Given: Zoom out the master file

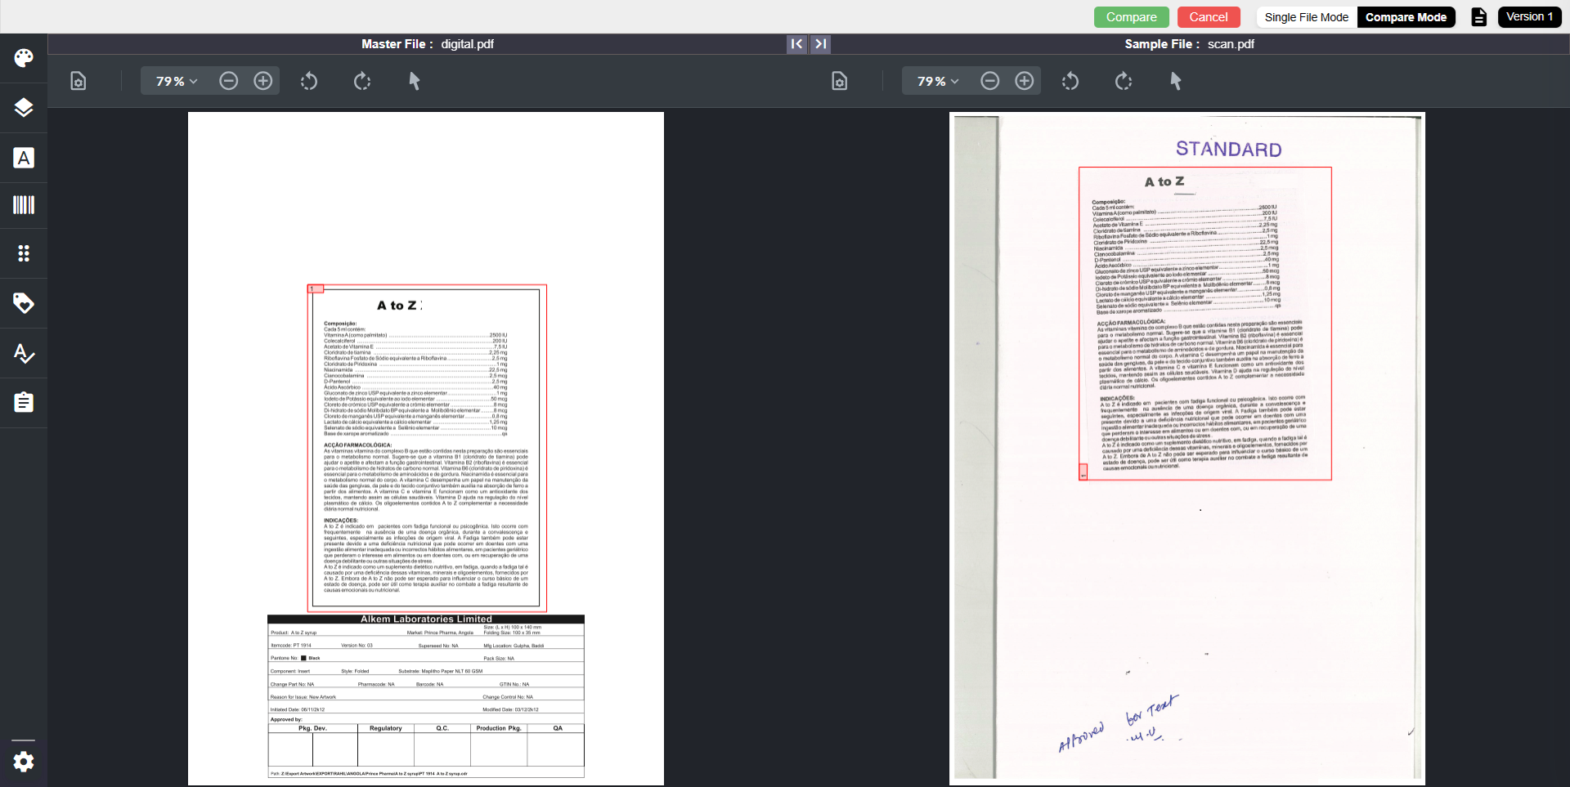Looking at the screenshot, I should coord(229,81).
